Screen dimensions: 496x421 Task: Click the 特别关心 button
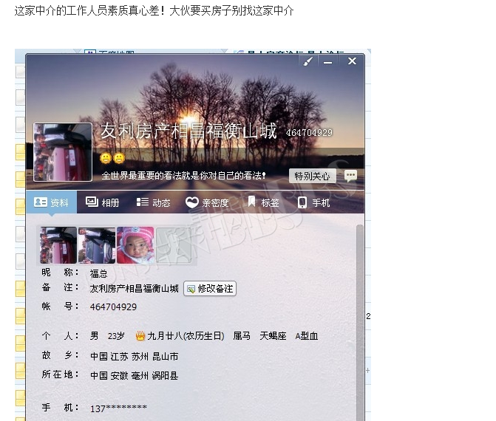(312, 176)
